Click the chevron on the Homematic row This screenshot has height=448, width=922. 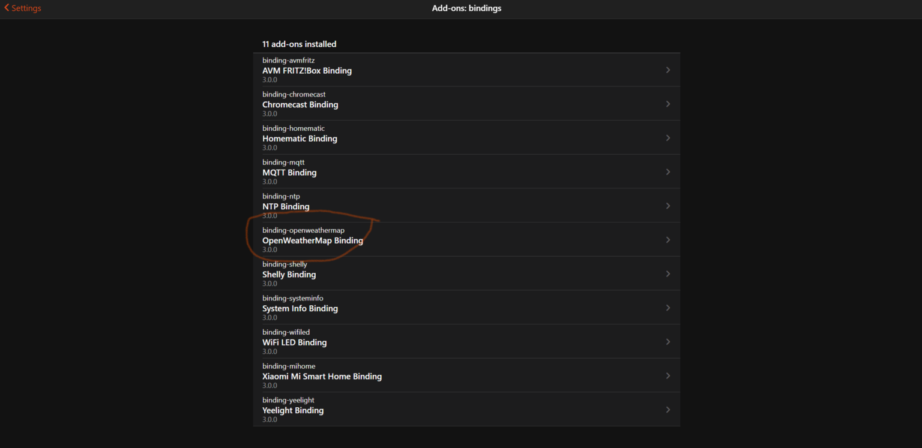click(x=668, y=138)
